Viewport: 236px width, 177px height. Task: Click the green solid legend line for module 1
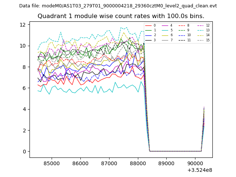click(x=149, y=30)
